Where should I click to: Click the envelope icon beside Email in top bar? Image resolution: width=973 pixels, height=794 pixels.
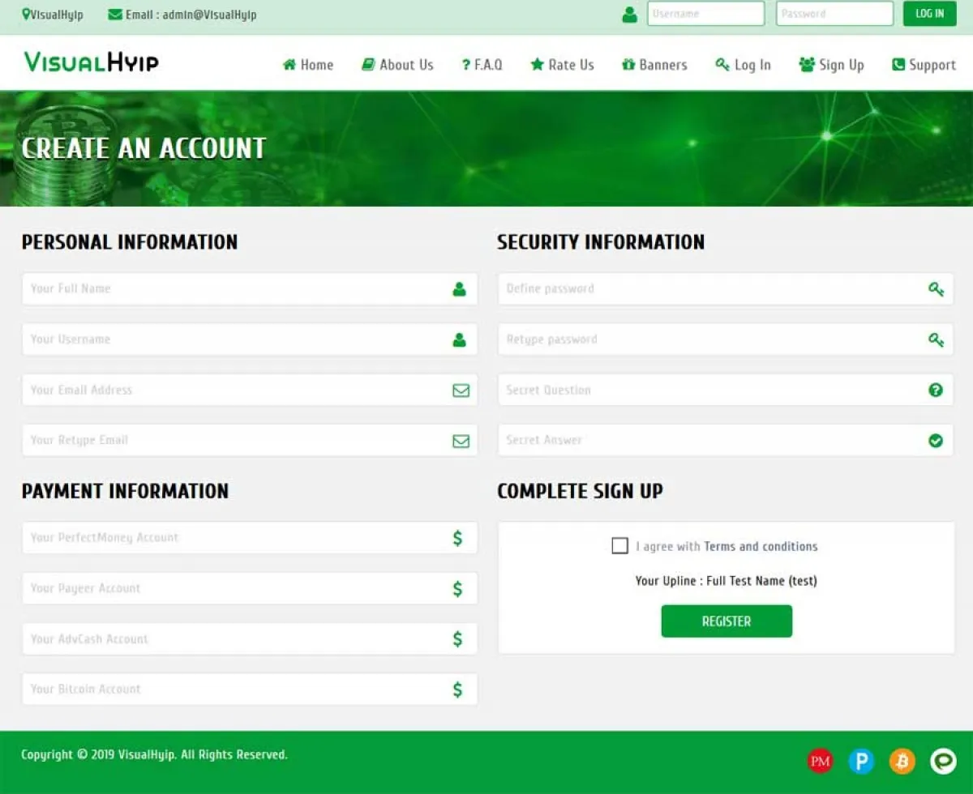coord(115,15)
